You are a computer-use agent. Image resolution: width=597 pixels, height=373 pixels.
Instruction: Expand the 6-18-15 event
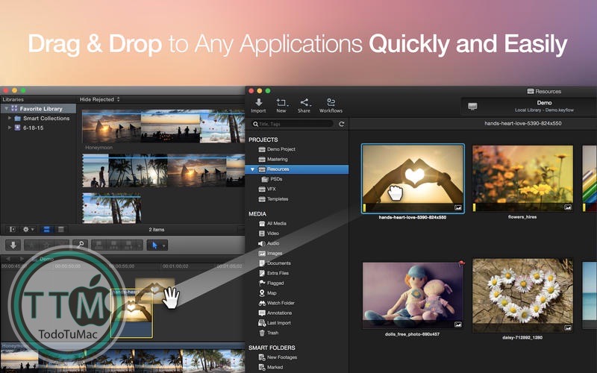[x=10, y=128]
